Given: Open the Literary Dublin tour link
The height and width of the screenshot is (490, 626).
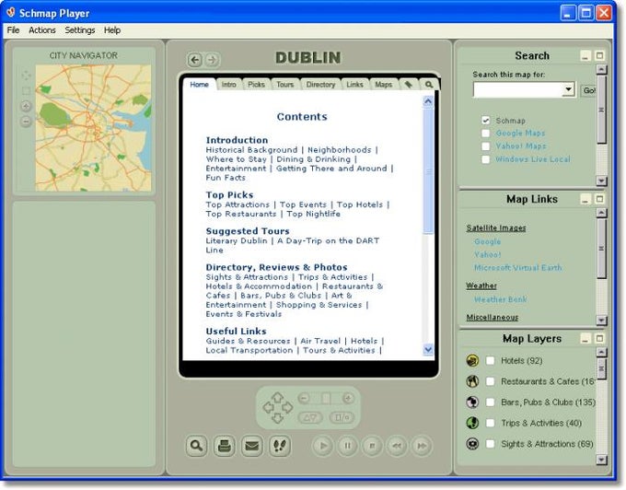Looking at the screenshot, I should pos(237,240).
